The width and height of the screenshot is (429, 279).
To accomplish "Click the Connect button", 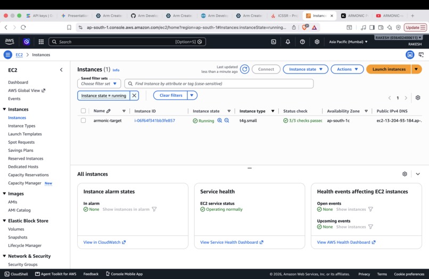I will coord(266,69).
